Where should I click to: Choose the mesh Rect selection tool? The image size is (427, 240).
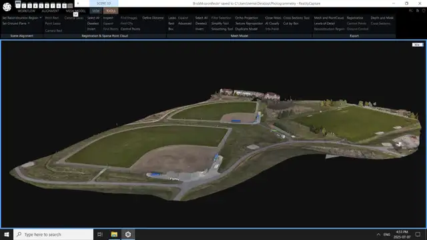(x=171, y=23)
